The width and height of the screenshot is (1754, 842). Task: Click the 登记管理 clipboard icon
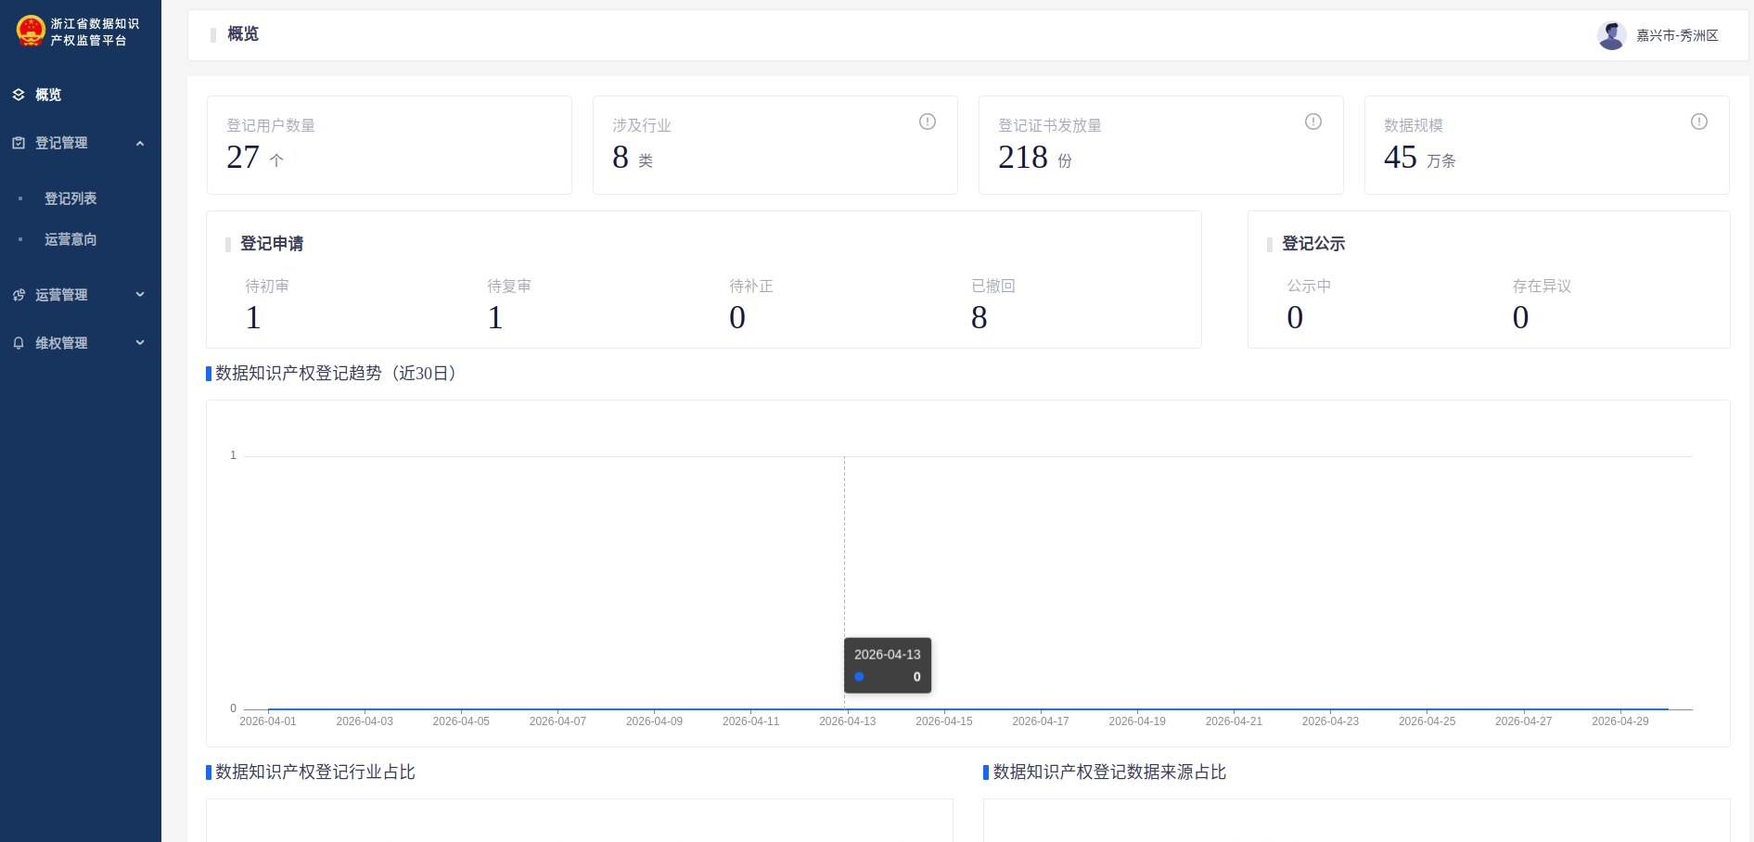[x=19, y=143]
